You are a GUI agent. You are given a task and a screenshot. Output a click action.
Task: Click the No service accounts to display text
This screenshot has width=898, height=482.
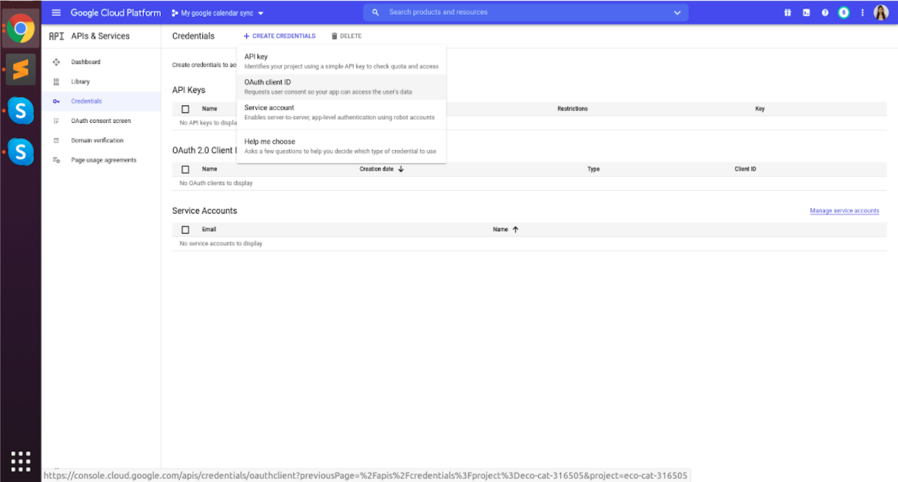click(221, 243)
